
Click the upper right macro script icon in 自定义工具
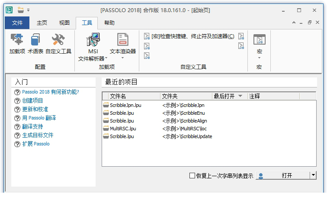click(241, 36)
